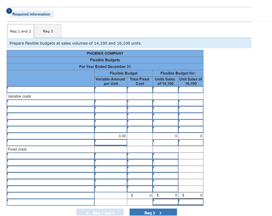Select the Req 1 and 2 tab
This screenshot has height=216, width=272.
pos(20,31)
